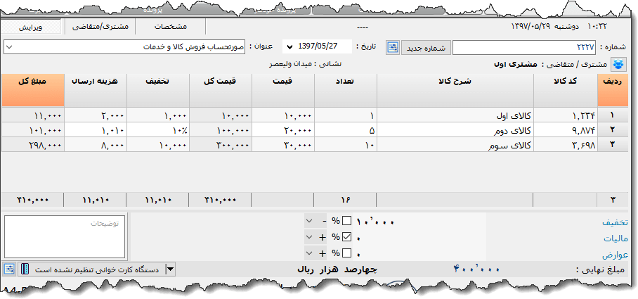Click the توضیحات notes text box
Screen dimensions: 638x299
pyautogui.click(x=65, y=237)
